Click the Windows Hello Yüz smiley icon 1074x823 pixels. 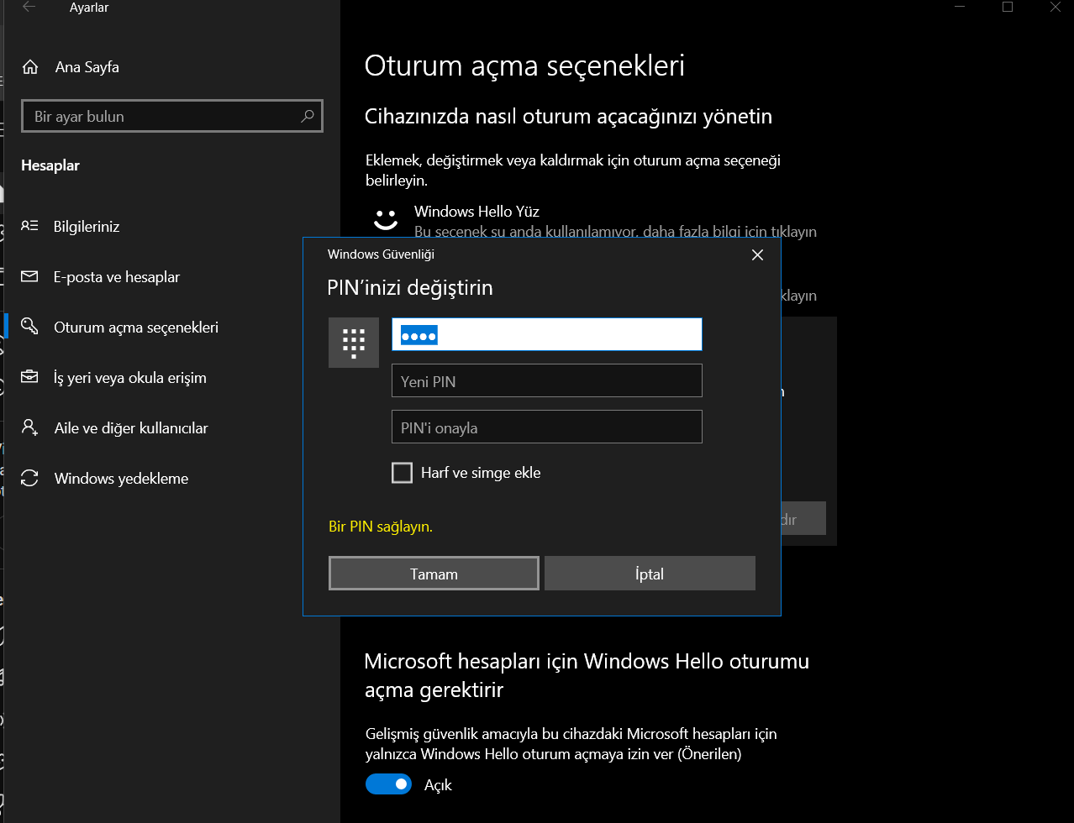click(386, 221)
